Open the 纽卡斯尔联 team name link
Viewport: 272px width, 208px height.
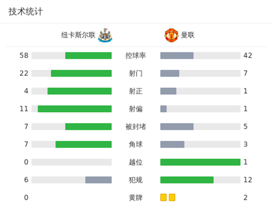coord(78,35)
